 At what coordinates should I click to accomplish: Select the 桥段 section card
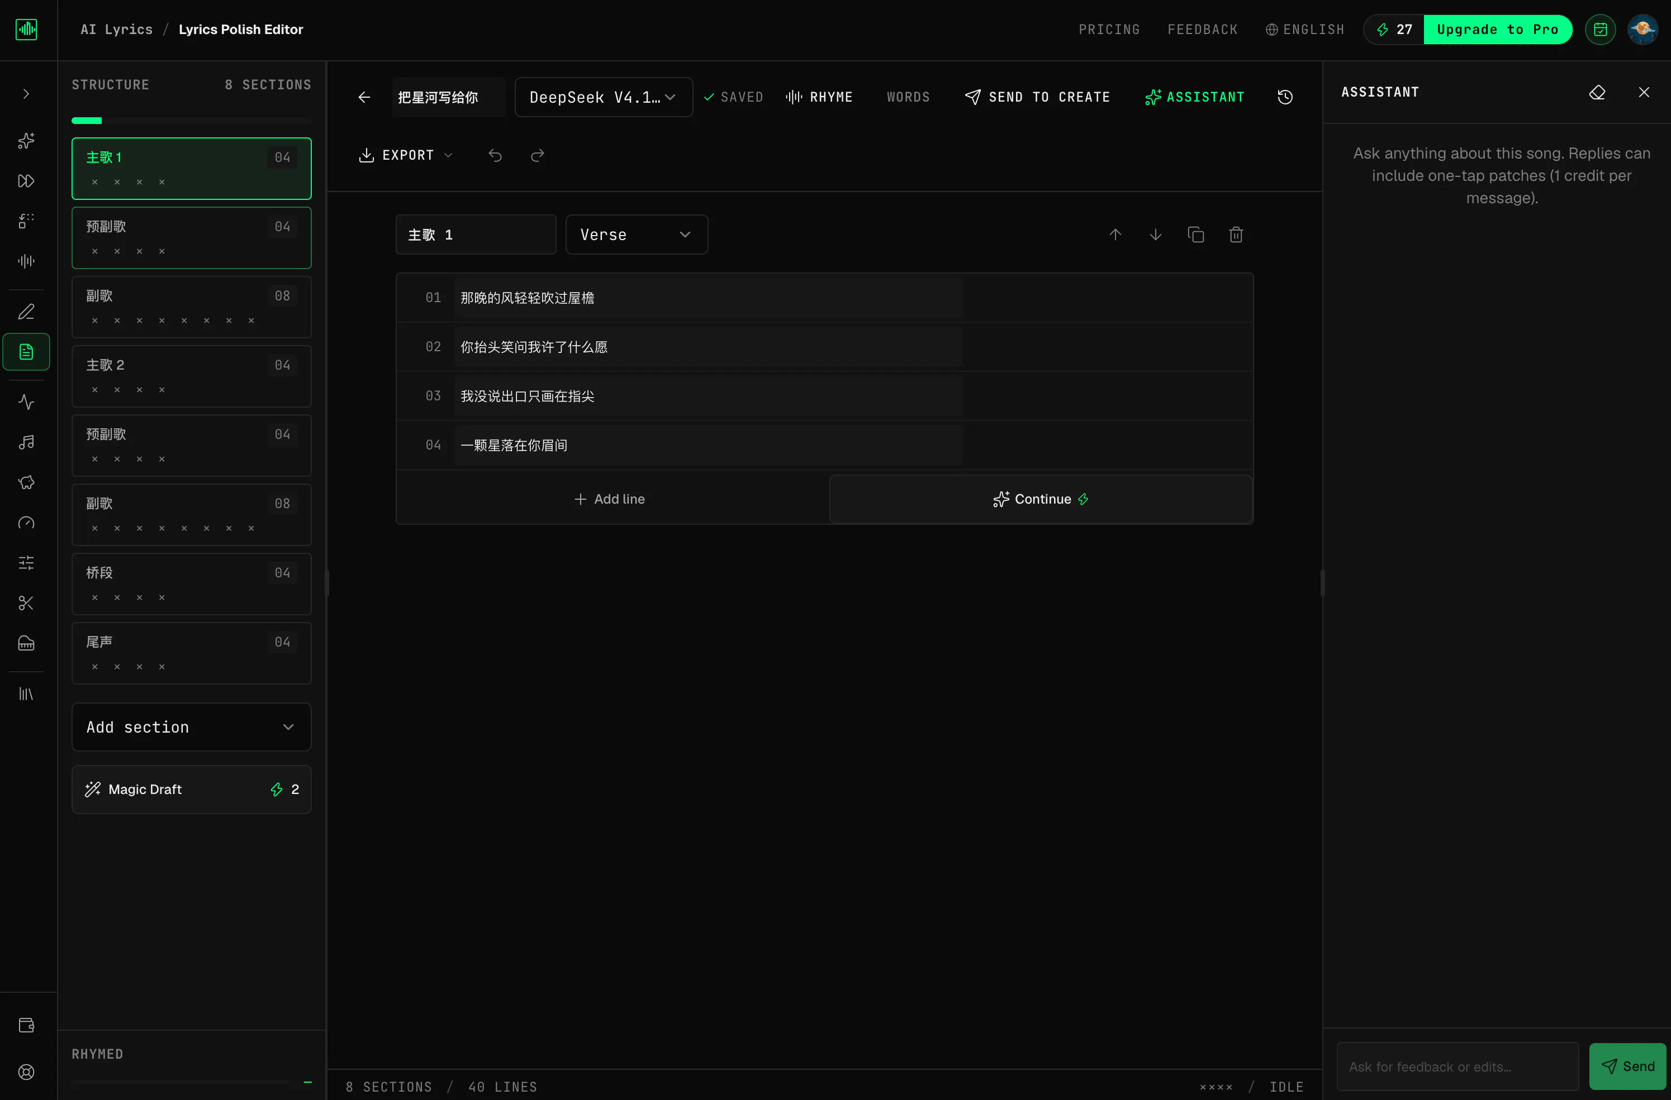(191, 584)
